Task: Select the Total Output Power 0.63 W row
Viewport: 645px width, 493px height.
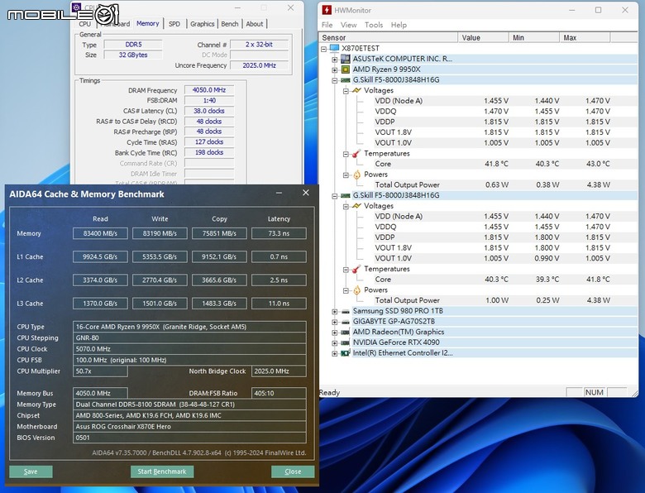Action: pyautogui.click(x=492, y=184)
